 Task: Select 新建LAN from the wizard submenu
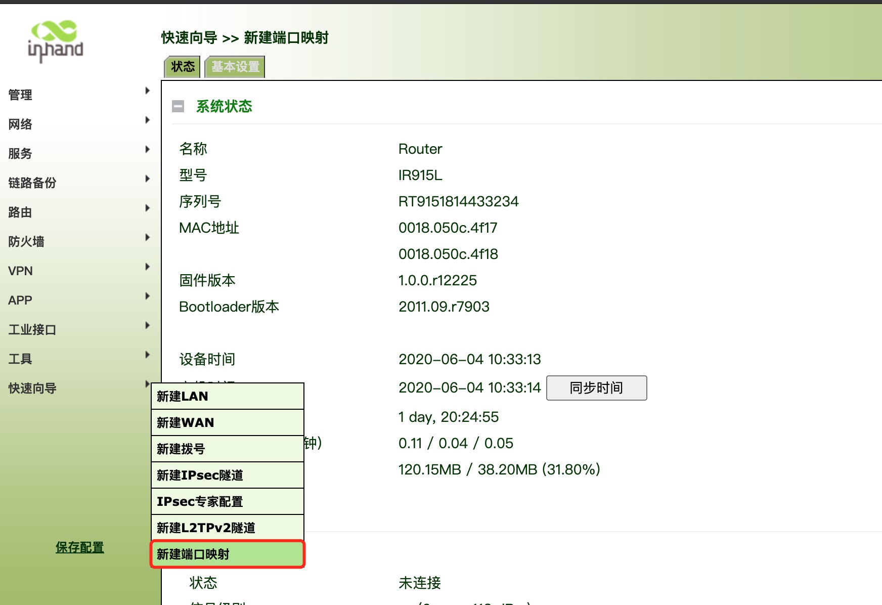tap(227, 396)
